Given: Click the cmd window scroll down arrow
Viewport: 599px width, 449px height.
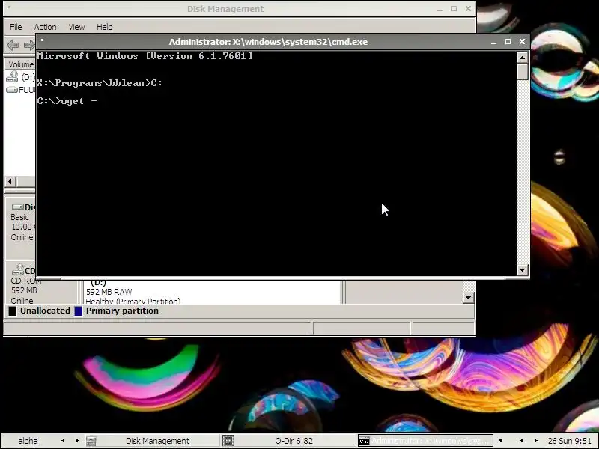Looking at the screenshot, I should point(522,270).
